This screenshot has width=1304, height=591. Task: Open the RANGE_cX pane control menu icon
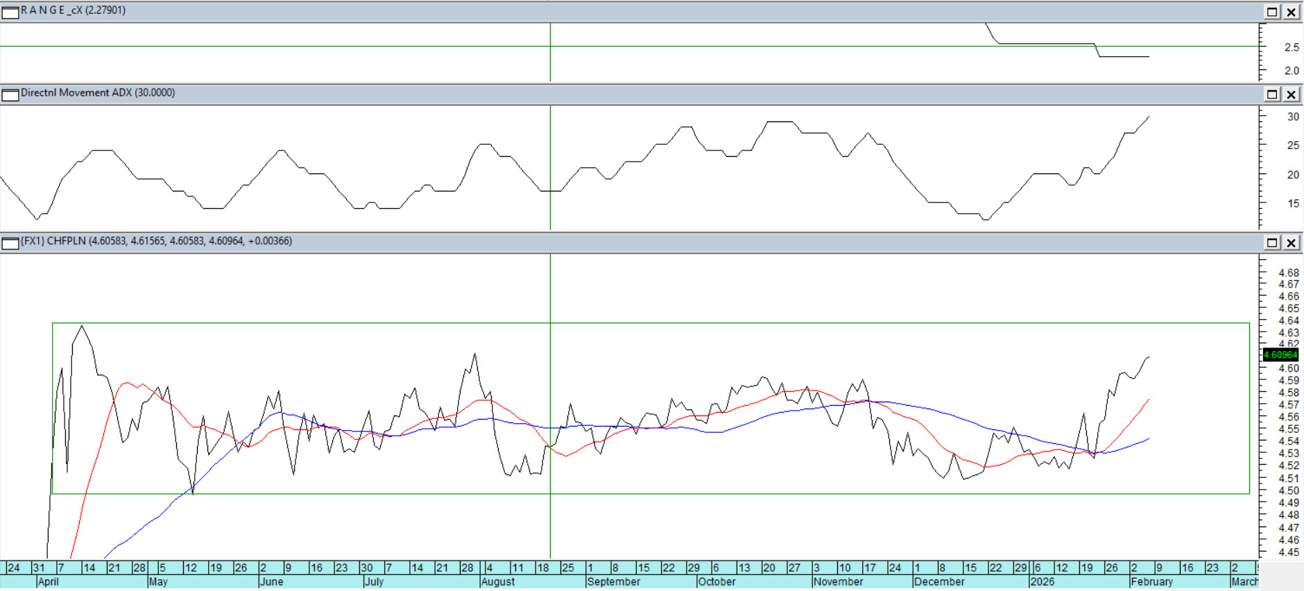(x=10, y=12)
